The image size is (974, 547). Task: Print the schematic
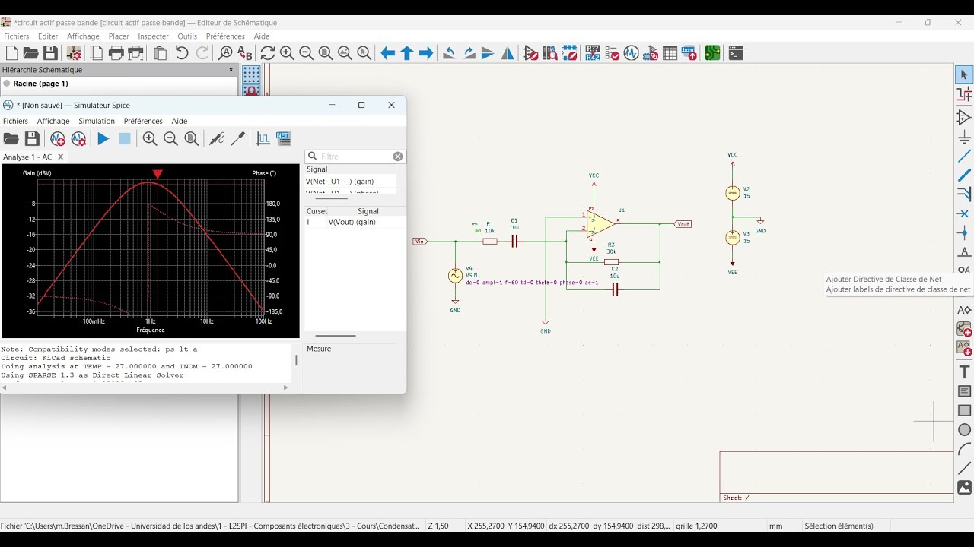(x=116, y=53)
